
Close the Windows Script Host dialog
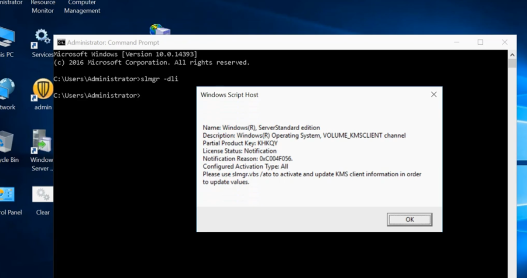(x=433, y=95)
